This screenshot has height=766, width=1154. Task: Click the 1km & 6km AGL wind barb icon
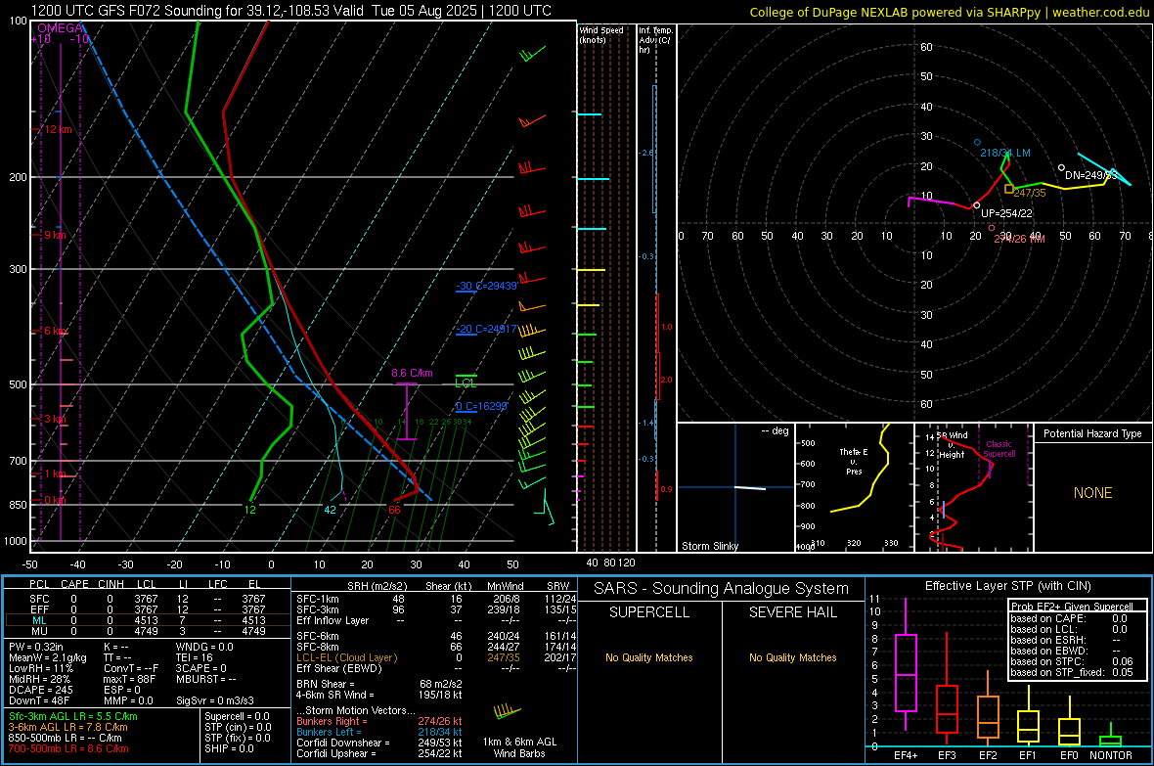(x=508, y=711)
